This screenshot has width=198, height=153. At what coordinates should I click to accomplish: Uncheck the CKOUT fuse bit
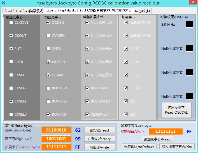pyautogui.click(x=11, y=36)
